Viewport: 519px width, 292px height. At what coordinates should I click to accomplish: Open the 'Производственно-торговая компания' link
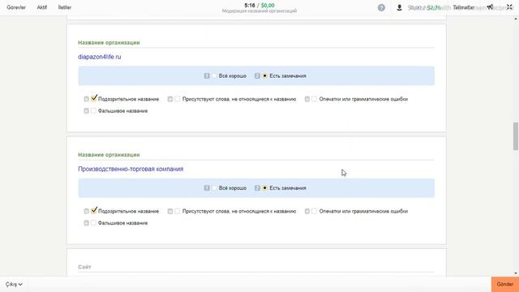tap(131, 170)
